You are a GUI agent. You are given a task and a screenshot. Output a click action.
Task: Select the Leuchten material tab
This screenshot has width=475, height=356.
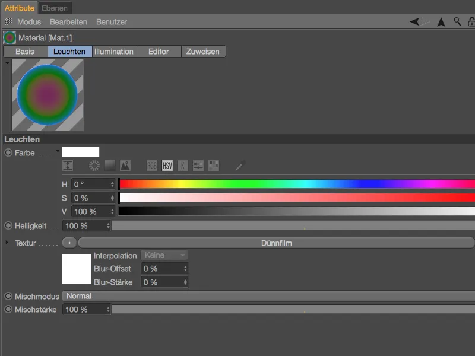click(x=69, y=52)
